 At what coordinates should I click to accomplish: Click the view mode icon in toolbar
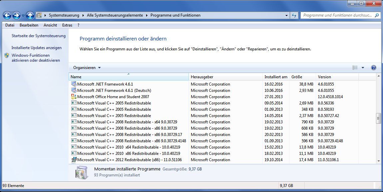(355, 68)
